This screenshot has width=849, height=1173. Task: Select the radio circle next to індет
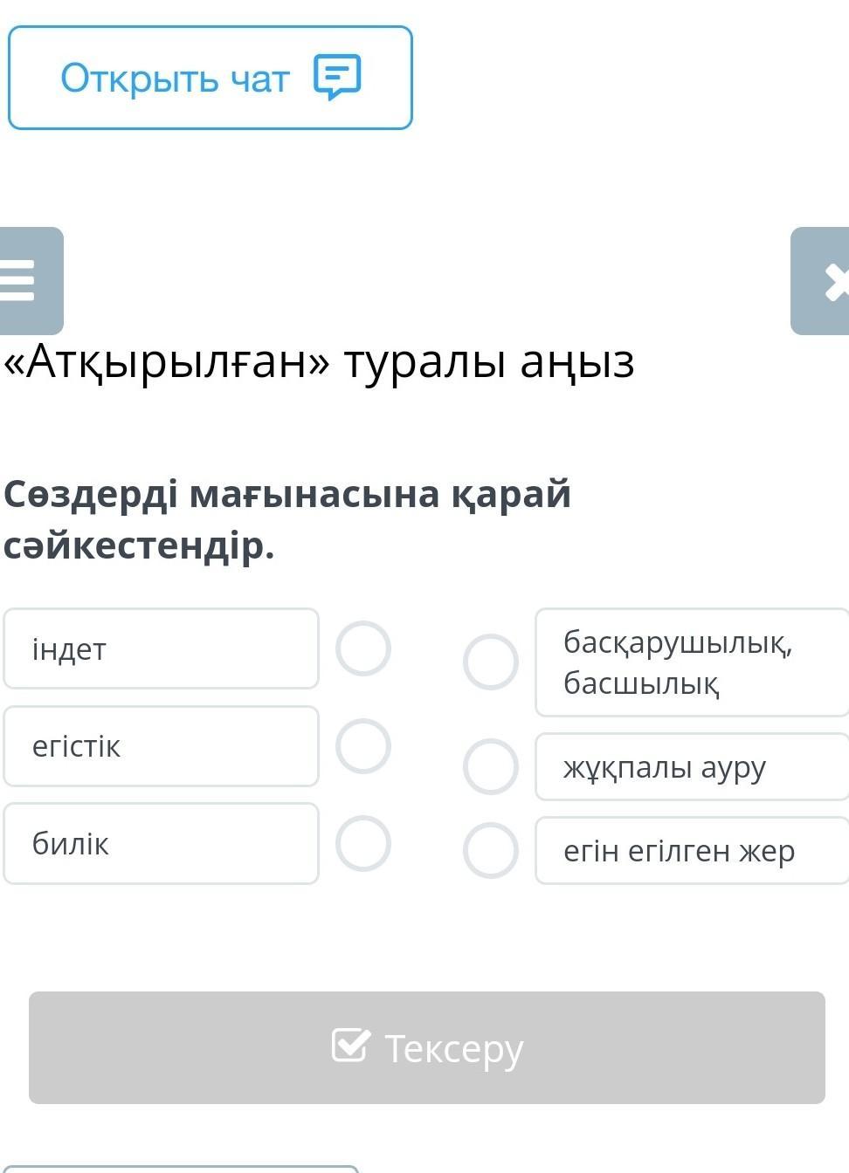tap(363, 648)
